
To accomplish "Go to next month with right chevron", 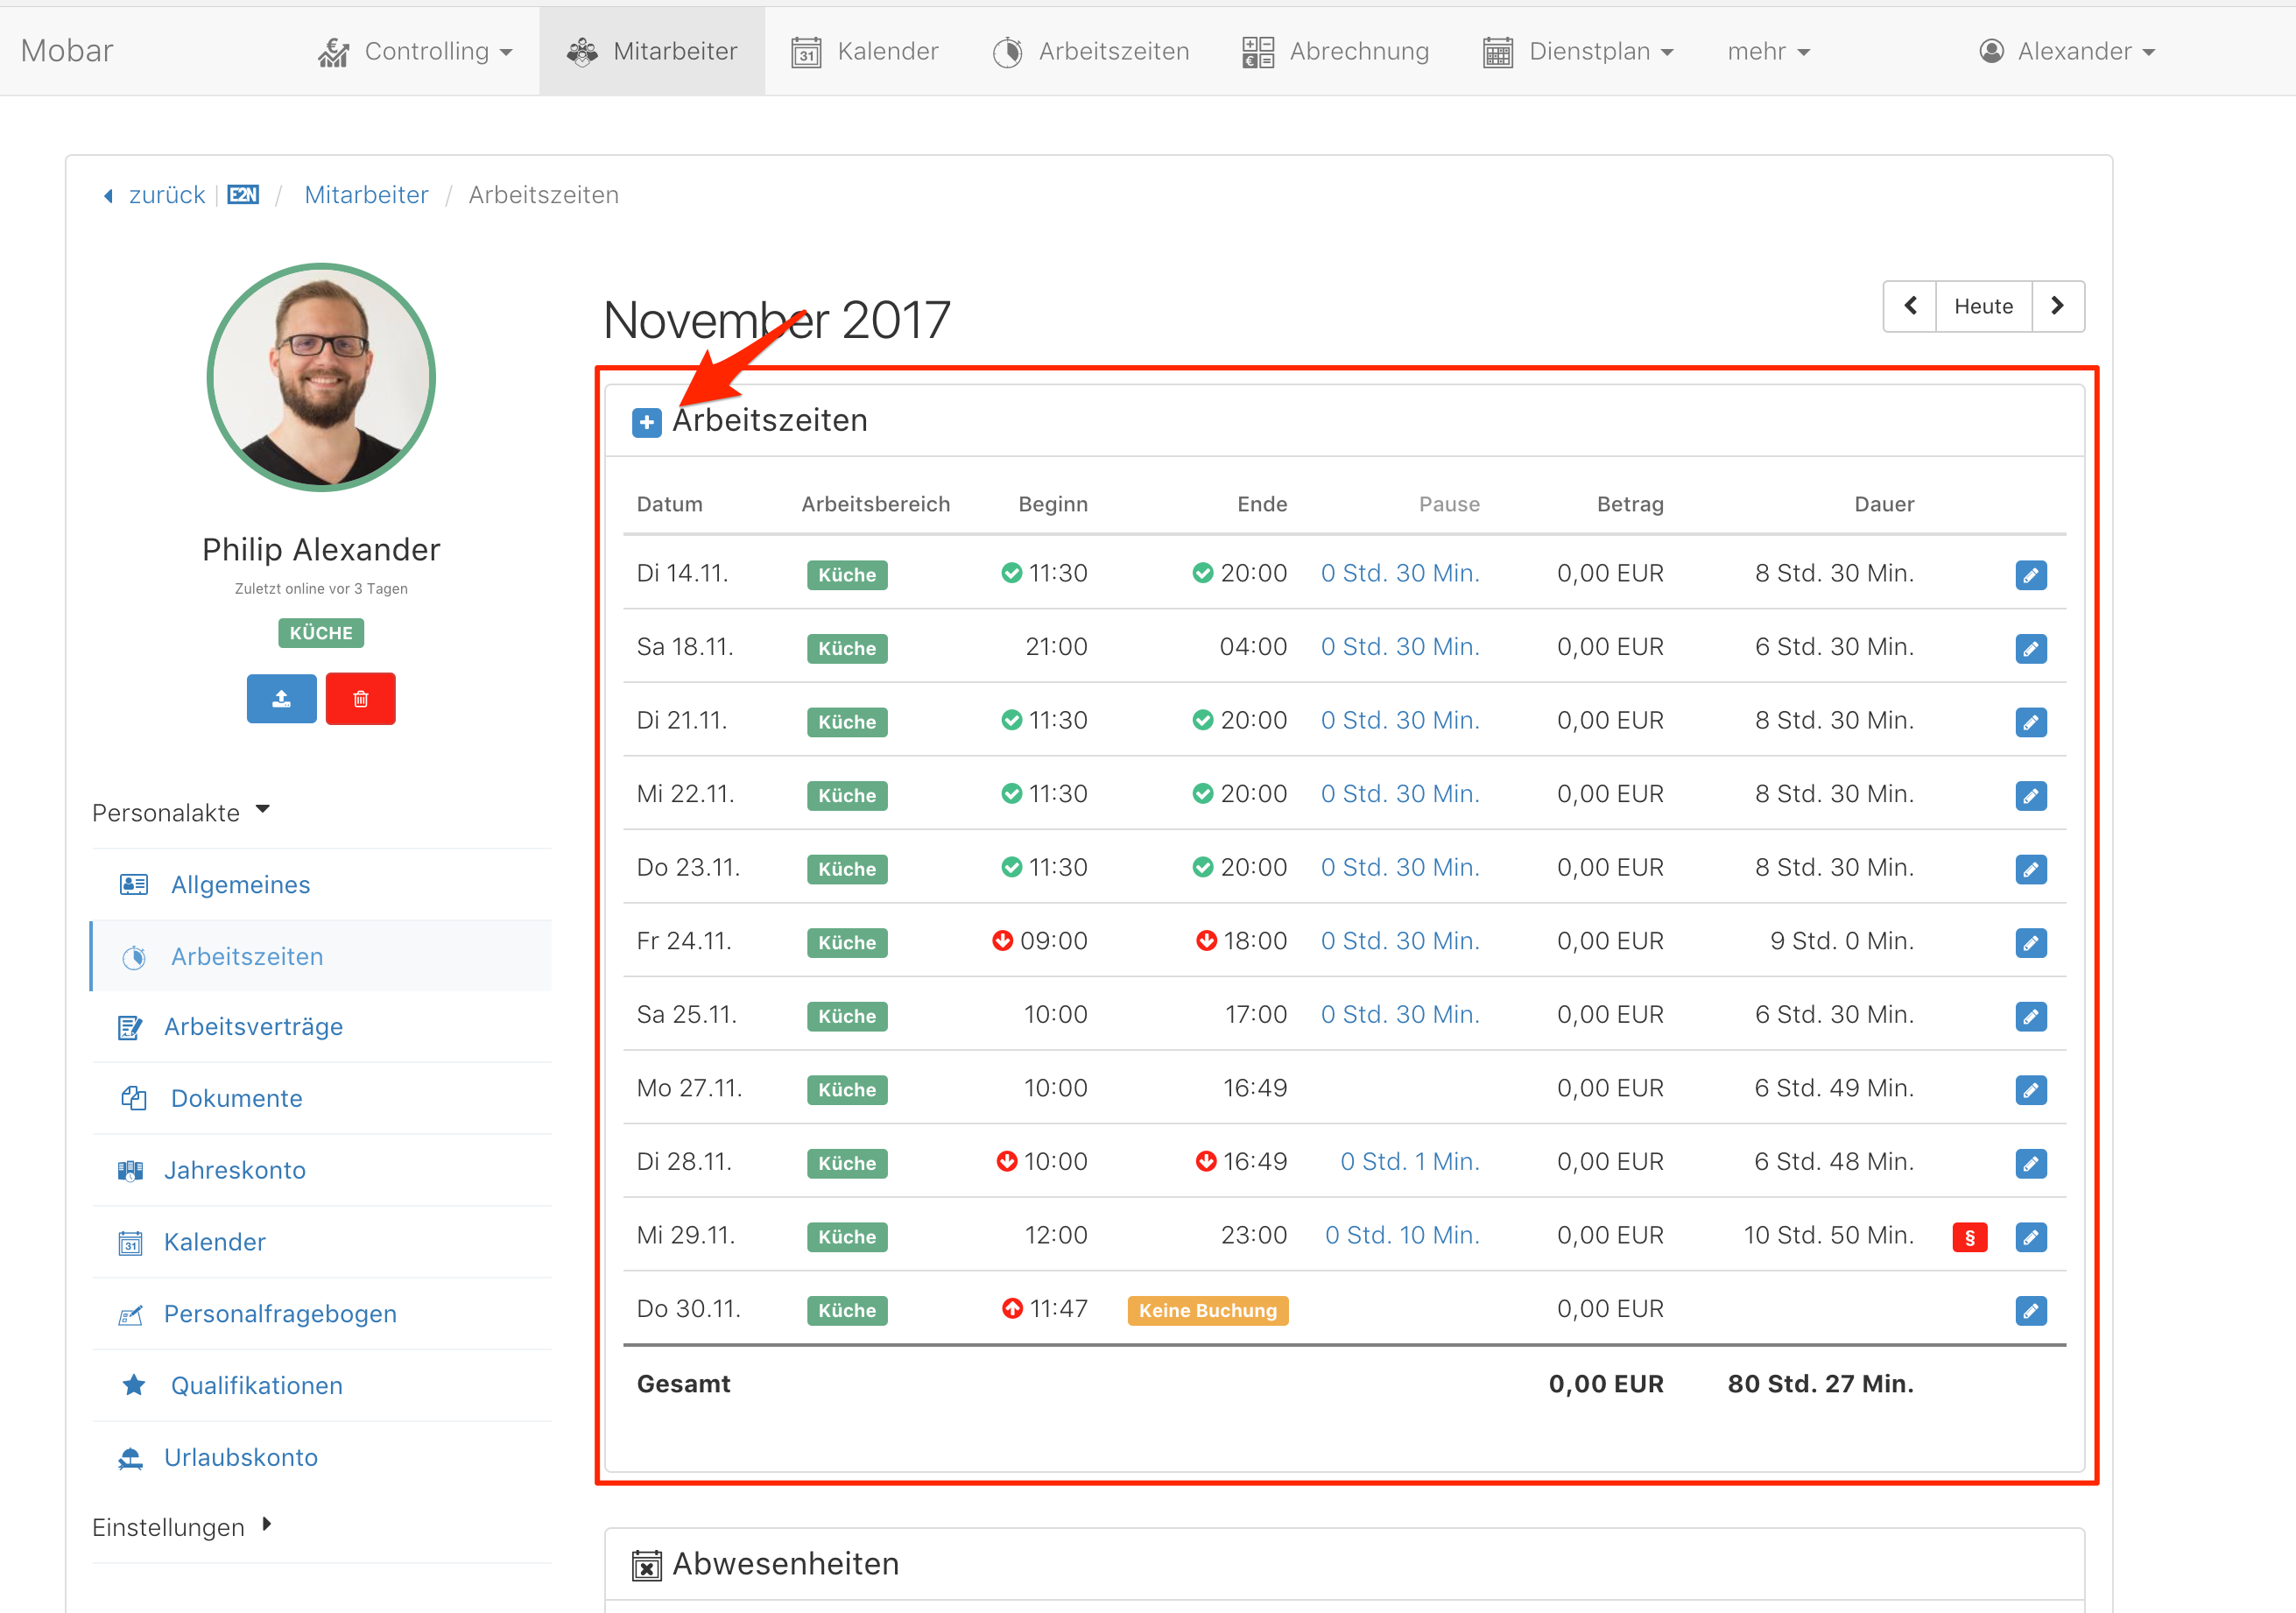I will 2056,306.
